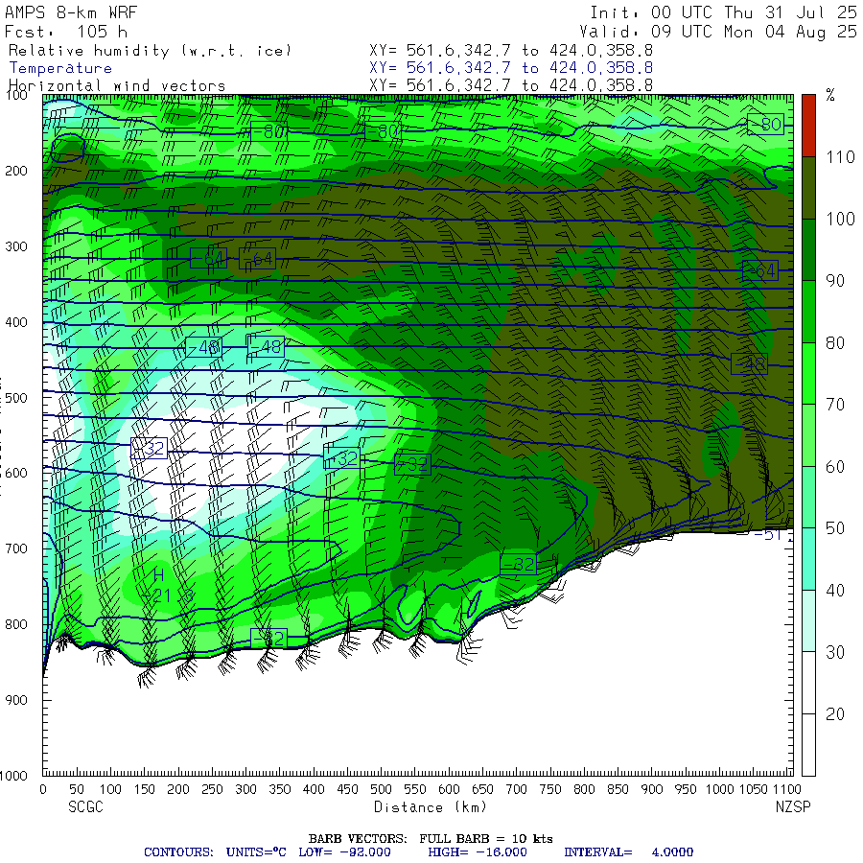Image resolution: width=863 pixels, height=863 pixels.
Task: Click the 'CONTOURS: UNITS=°C' legend text
Action: [x=215, y=852]
